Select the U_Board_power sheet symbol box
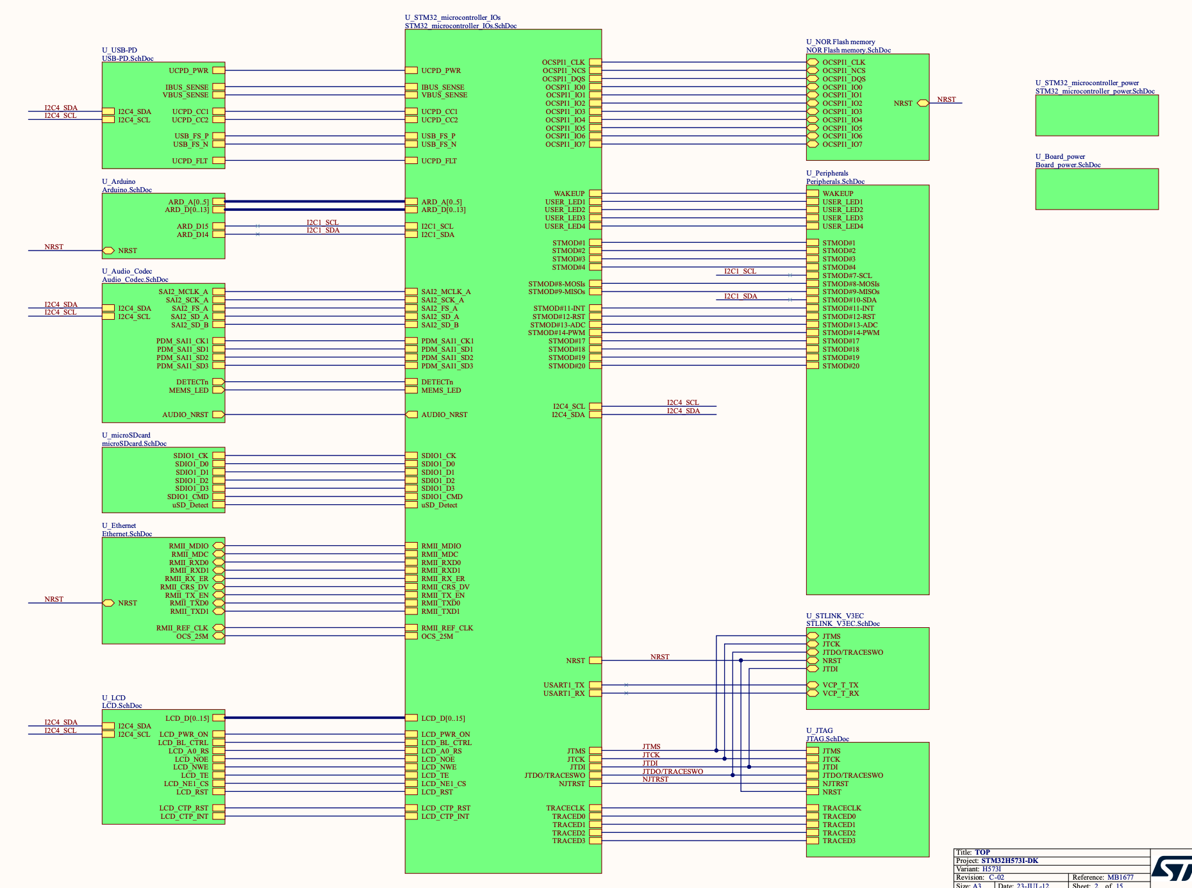The width and height of the screenshot is (1192, 888). [1097, 189]
